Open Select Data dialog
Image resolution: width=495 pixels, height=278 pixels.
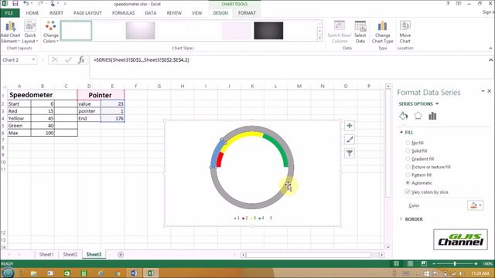(360, 32)
